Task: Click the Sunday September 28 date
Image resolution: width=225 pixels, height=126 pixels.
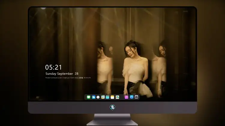Action: click(x=62, y=74)
